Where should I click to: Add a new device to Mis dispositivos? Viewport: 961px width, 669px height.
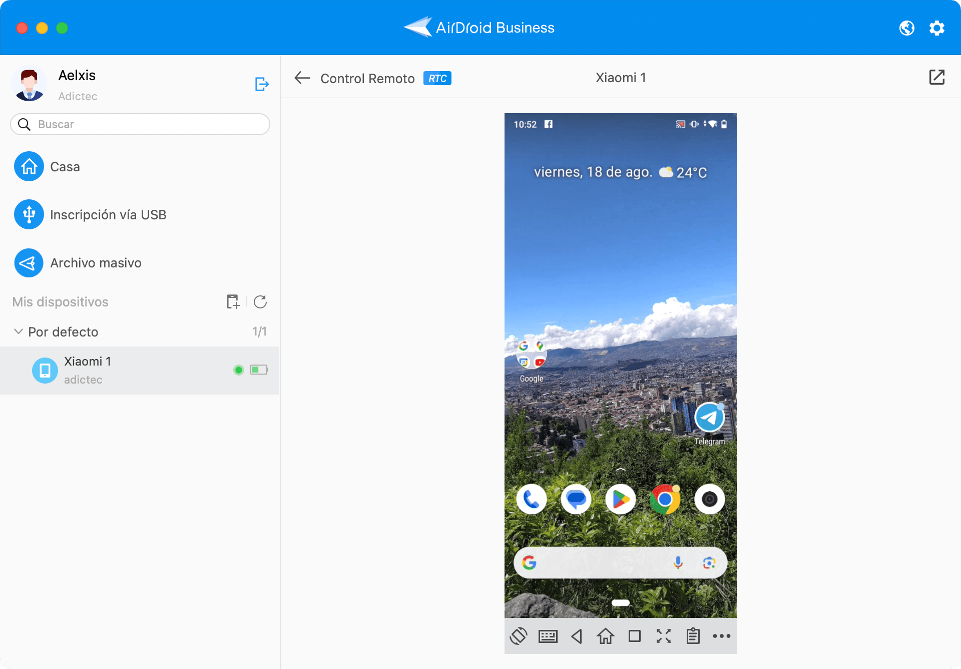click(x=232, y=301)
